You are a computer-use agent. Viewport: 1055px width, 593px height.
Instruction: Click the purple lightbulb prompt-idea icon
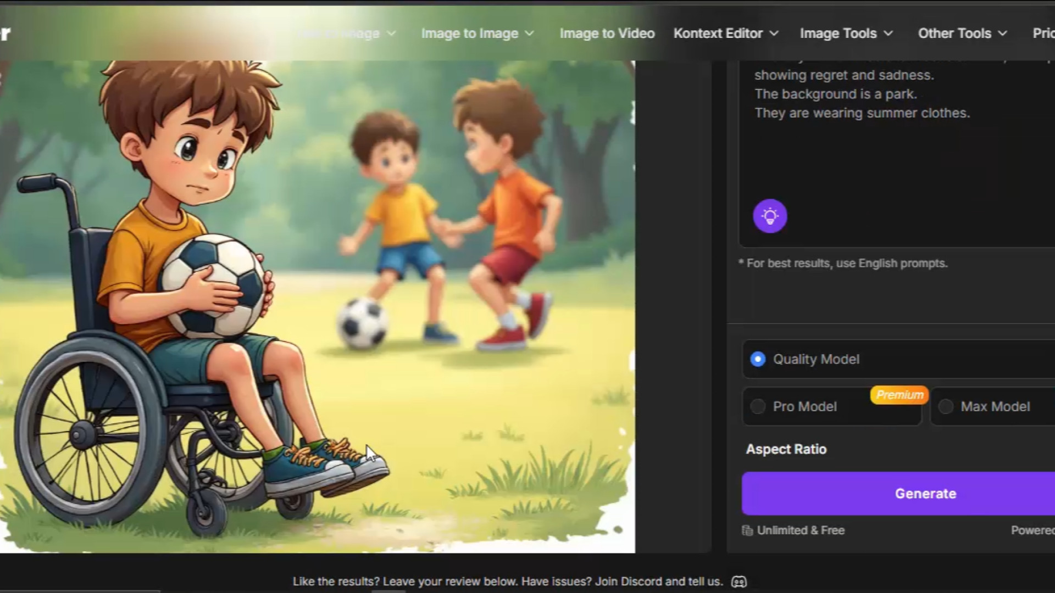tap(769, 216)
